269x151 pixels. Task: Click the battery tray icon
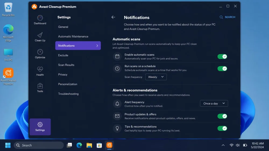245,145
